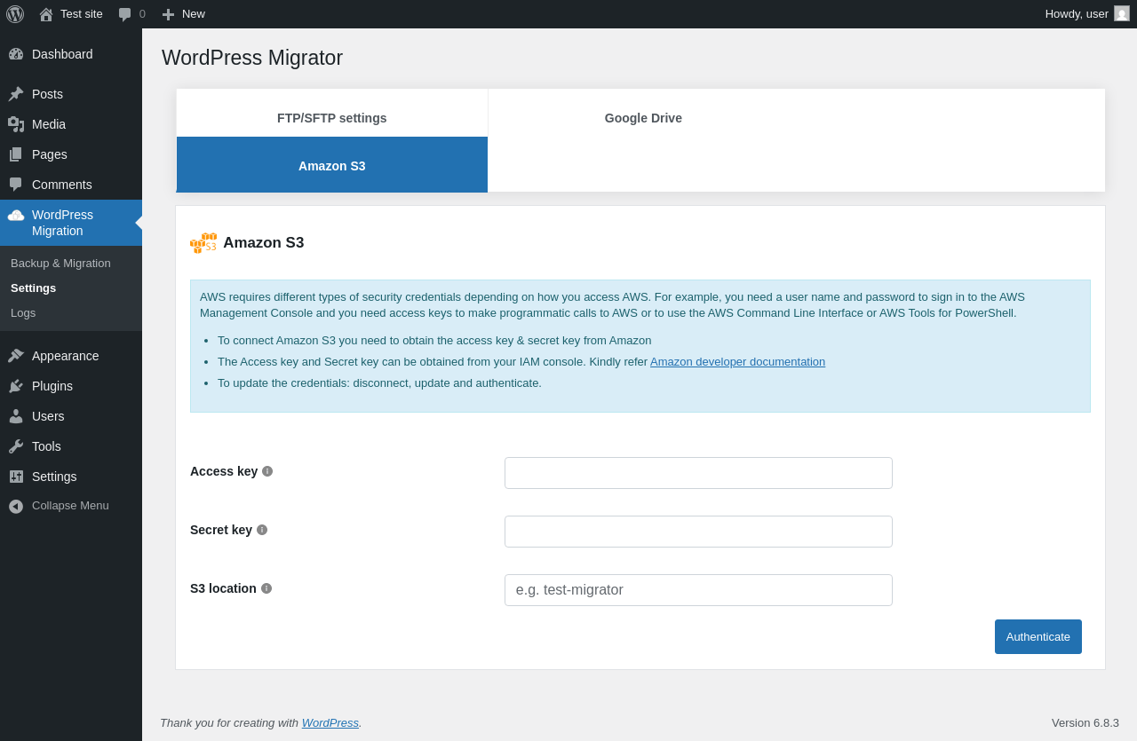Image resolution: width=1137 pixels, height=741 pixels.
Task: Click into the S3 location field
Action: pyautogui.click(x=698, y=590)
